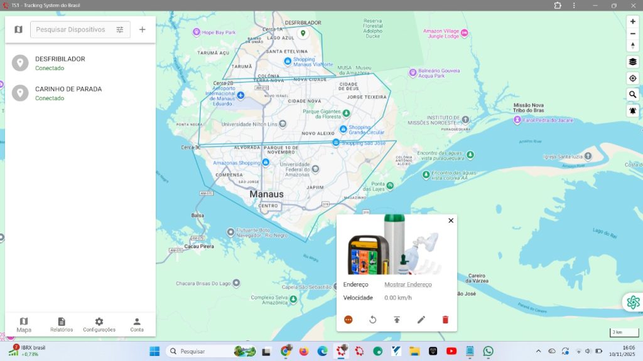This screenshot has width=643, height=361.
Task: Zoom in on the map
Action: (632, 21)
